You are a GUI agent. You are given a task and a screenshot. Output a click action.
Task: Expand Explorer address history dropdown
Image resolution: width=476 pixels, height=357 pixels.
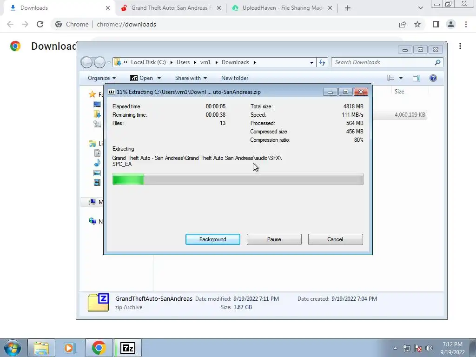[311, 62]
